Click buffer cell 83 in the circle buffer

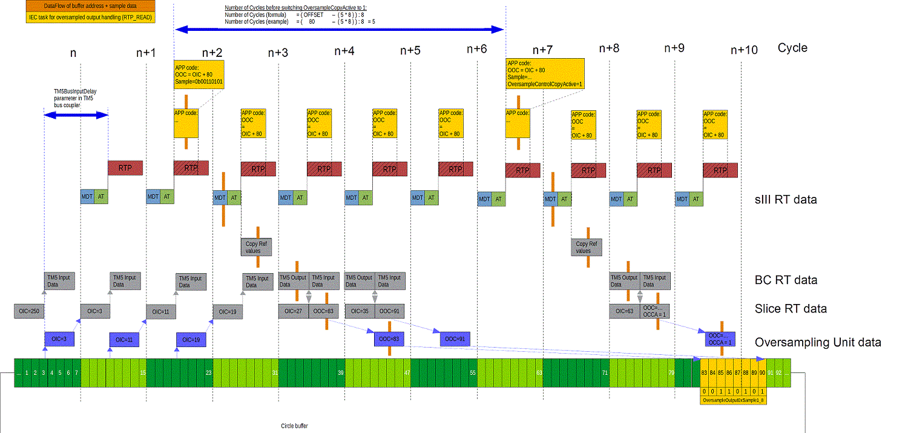704,372
